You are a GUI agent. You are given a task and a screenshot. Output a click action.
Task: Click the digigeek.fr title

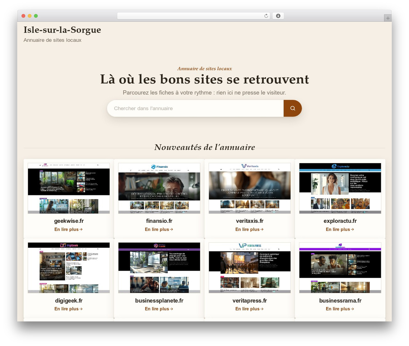69,300
